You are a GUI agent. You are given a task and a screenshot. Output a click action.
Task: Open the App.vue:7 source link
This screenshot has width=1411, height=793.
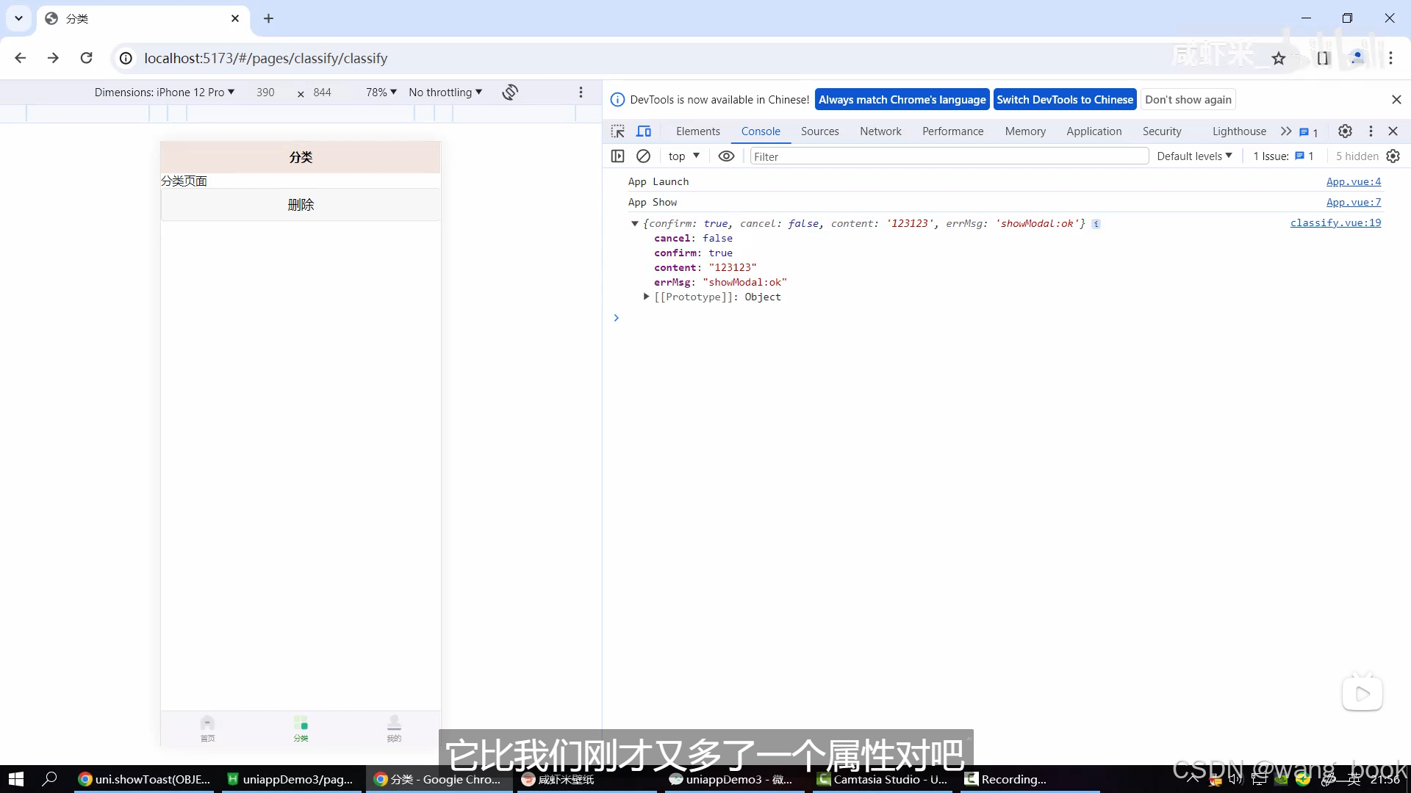1353,202
